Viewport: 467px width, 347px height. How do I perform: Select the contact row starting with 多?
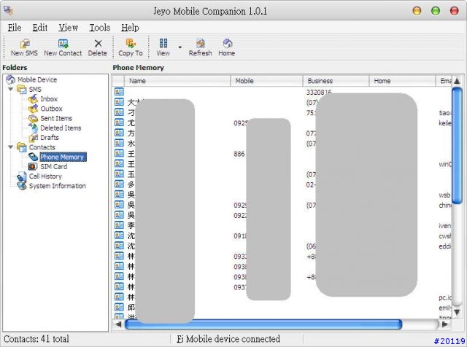282,184
